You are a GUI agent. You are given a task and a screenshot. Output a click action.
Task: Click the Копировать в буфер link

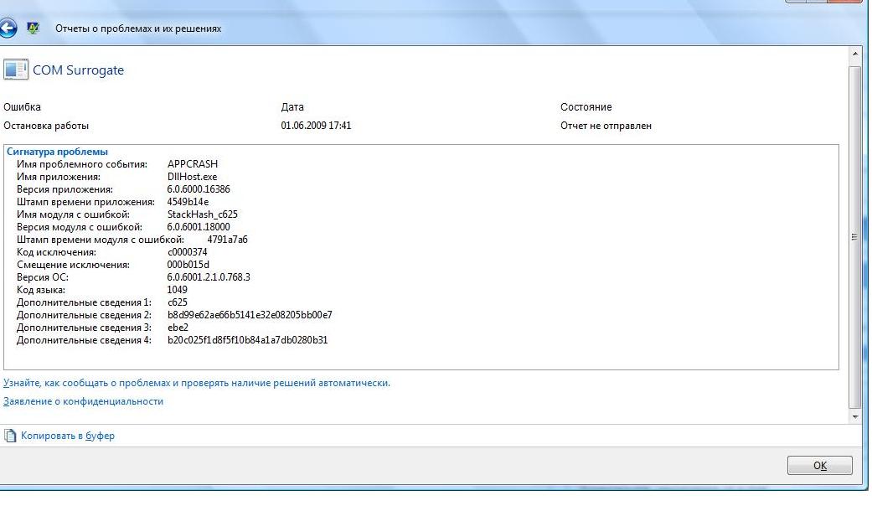[x=68, y=436]
